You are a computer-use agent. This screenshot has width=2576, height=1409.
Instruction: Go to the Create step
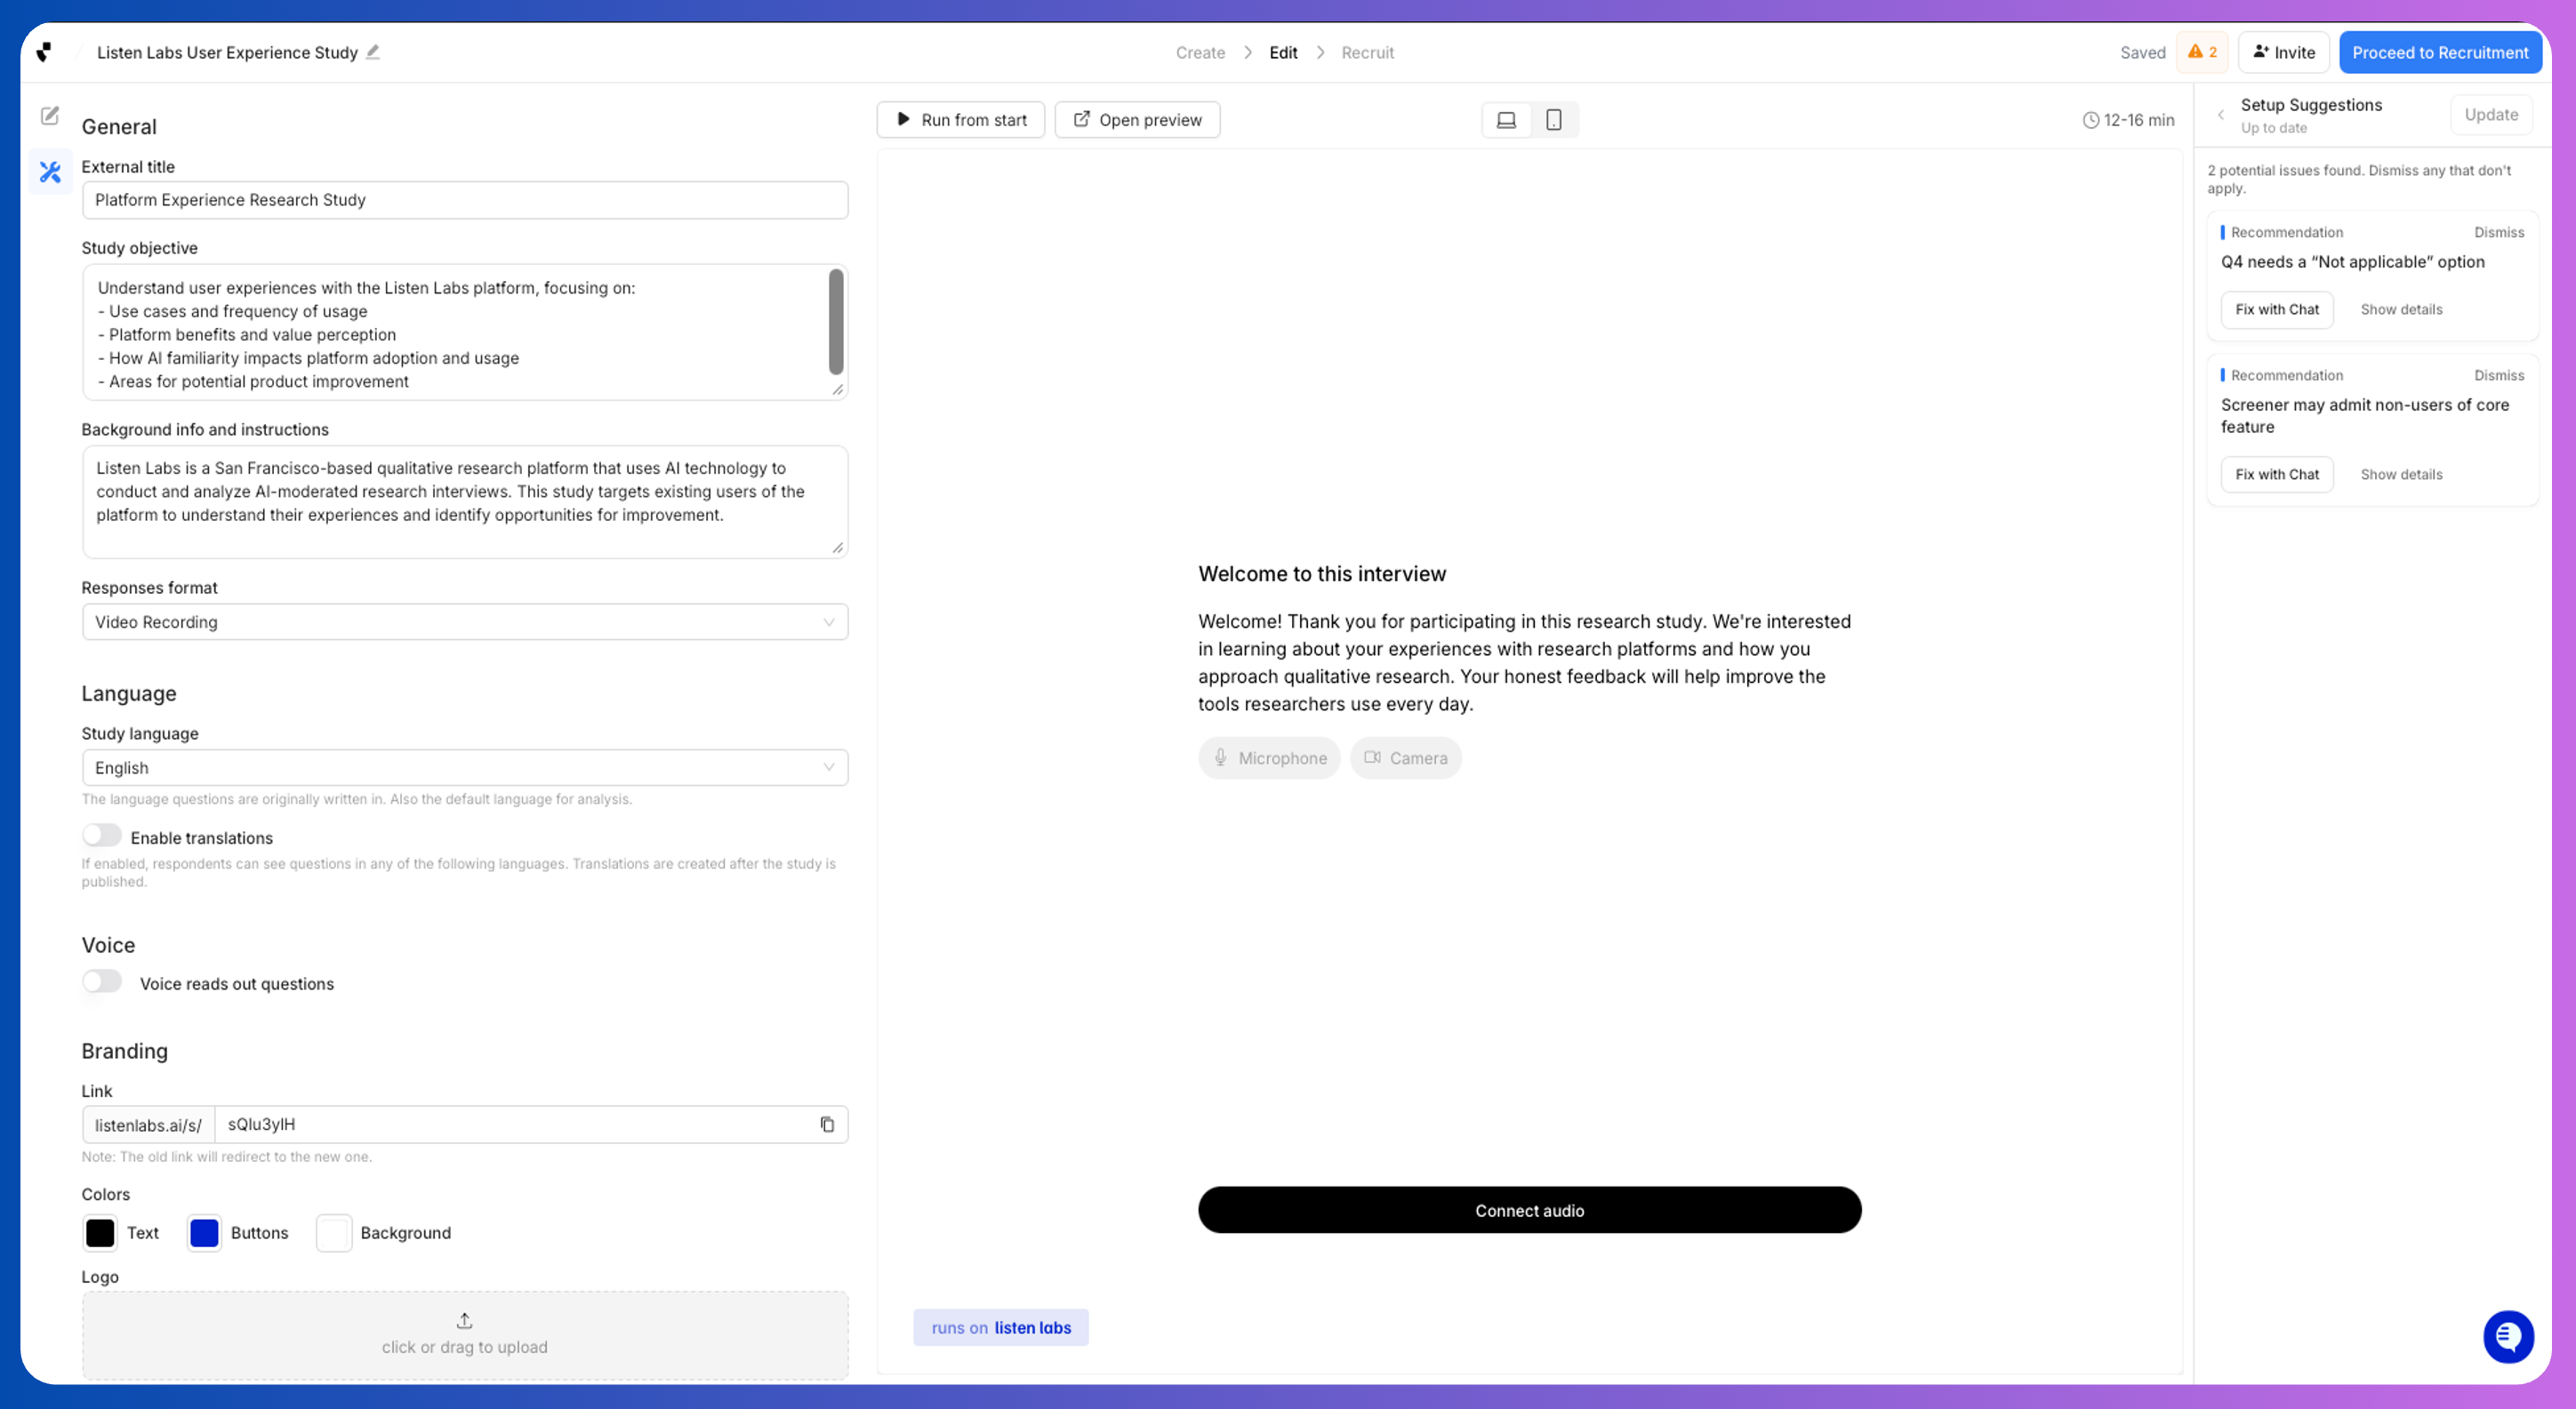1200,53
